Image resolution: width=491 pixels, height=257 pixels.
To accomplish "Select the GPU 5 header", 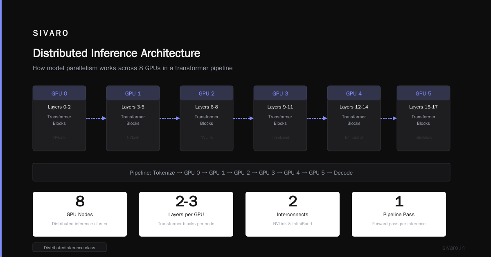I will (423, 93).
